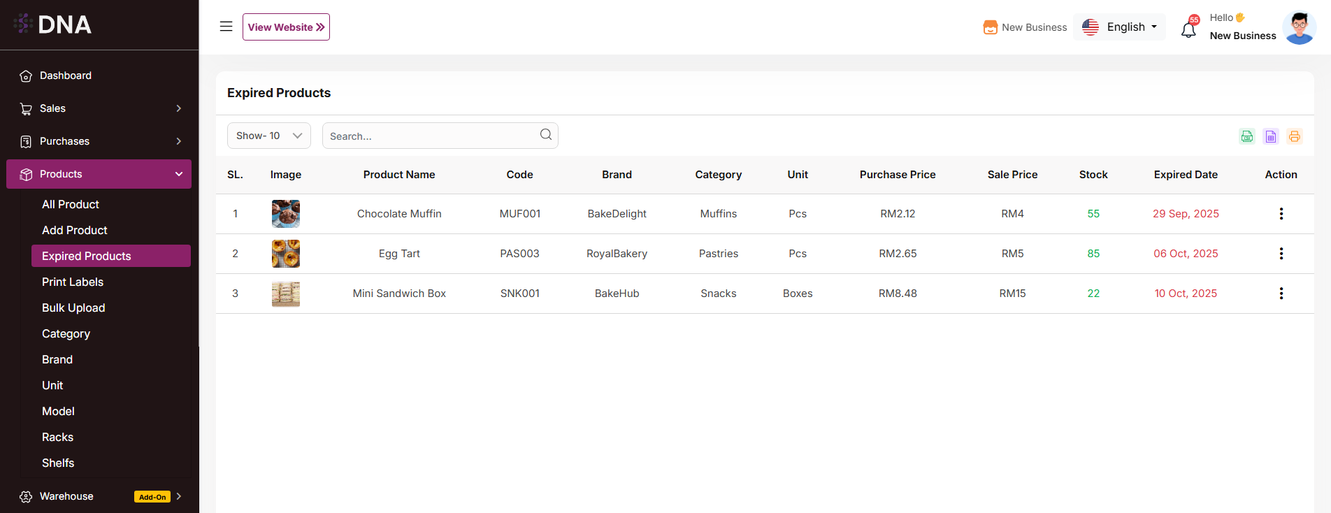Toggle the hamburger sidebar menu
This screenshot has height=513, width=1331.
(x=226, y=27)
